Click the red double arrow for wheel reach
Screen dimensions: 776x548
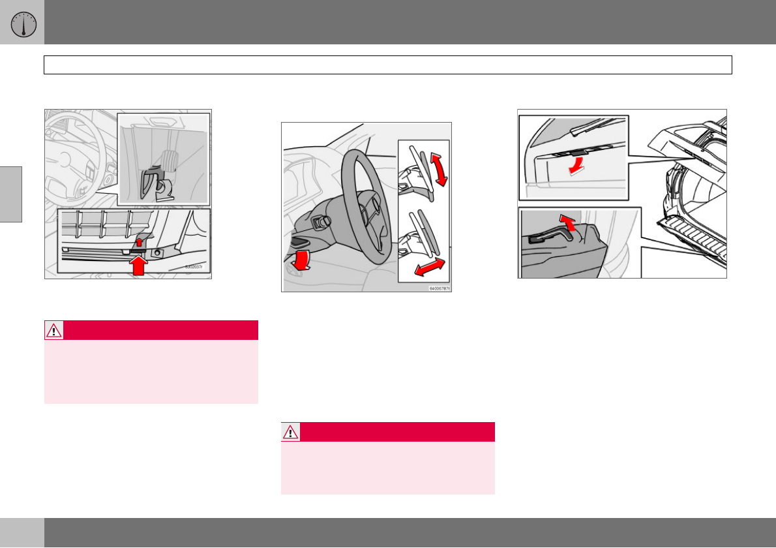pyautogui.click(x=430, y=267)
